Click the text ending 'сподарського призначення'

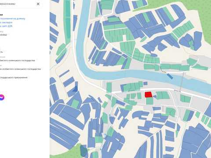tap(14, 77)
